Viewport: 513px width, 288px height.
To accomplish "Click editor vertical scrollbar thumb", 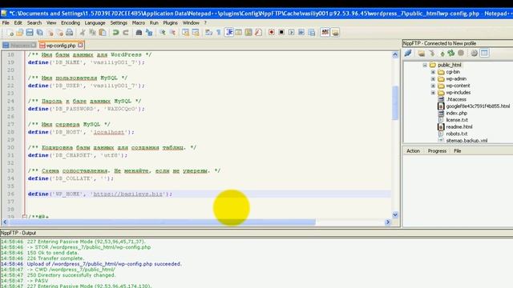I will 395,103.
